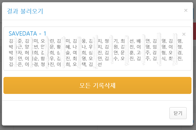Click the first line of saved names

pyautogui.click(x=96, y=41)
